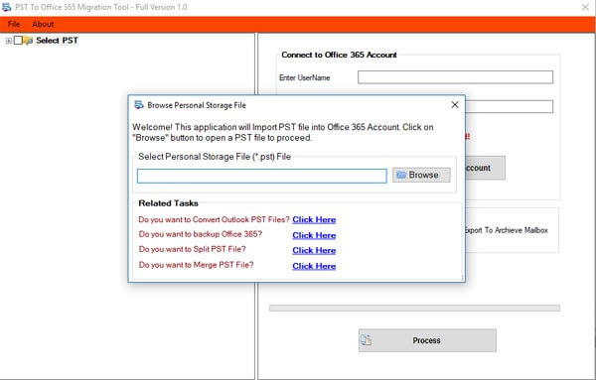Select the Export To Archieve Mailbox option
Image resolution: width=596 pixels, height=380 pixels.
tap(507, 230)
